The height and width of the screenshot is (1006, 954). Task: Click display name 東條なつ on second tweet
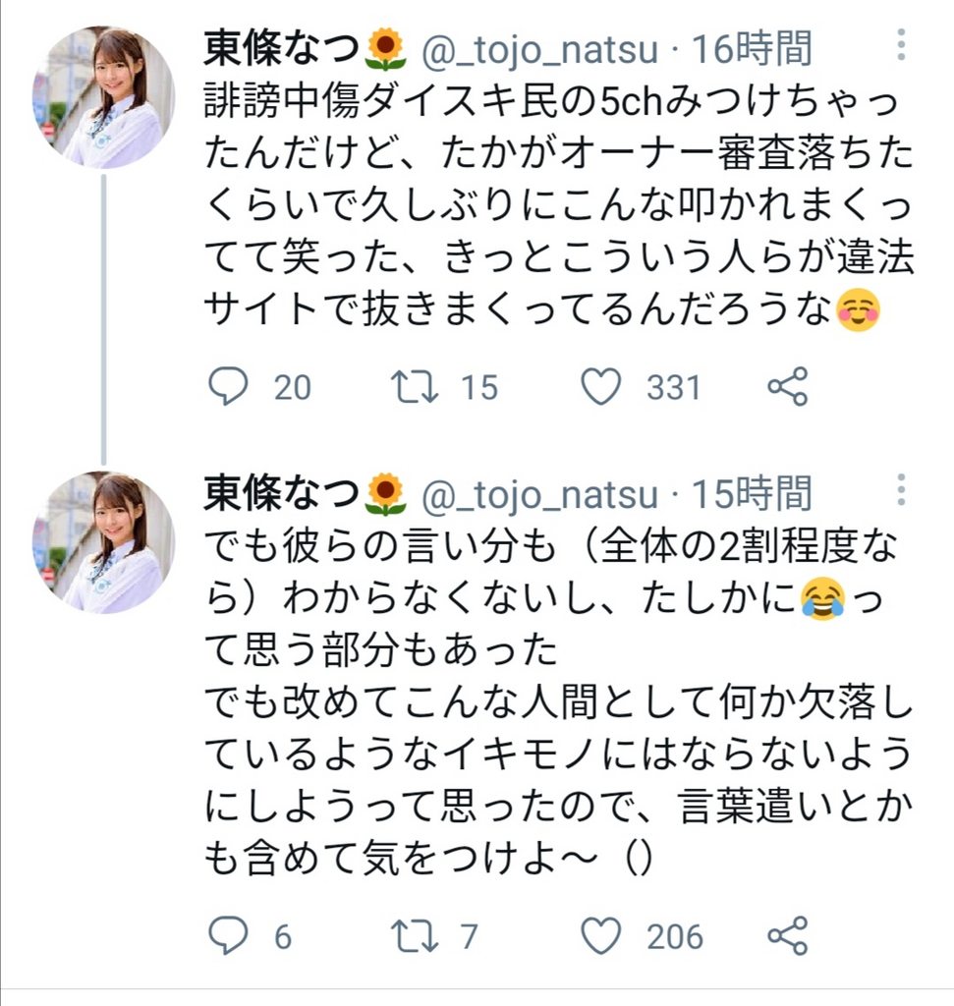[x=281, y=494]
